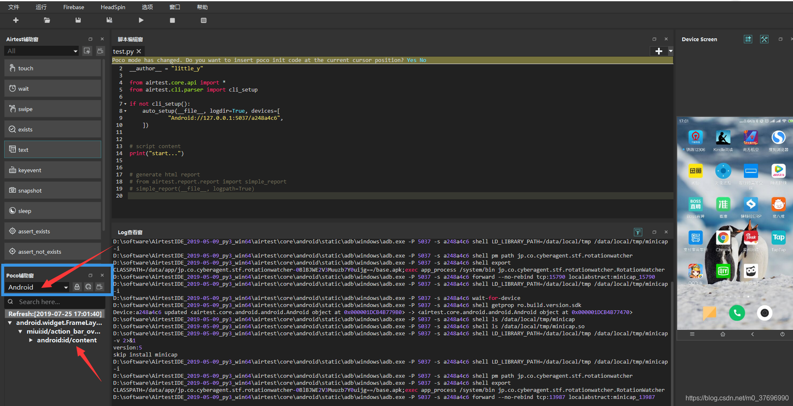Viewport: 793px width, 406px height.
Task: Open the Log window filter icon
Action: (638, 232)
